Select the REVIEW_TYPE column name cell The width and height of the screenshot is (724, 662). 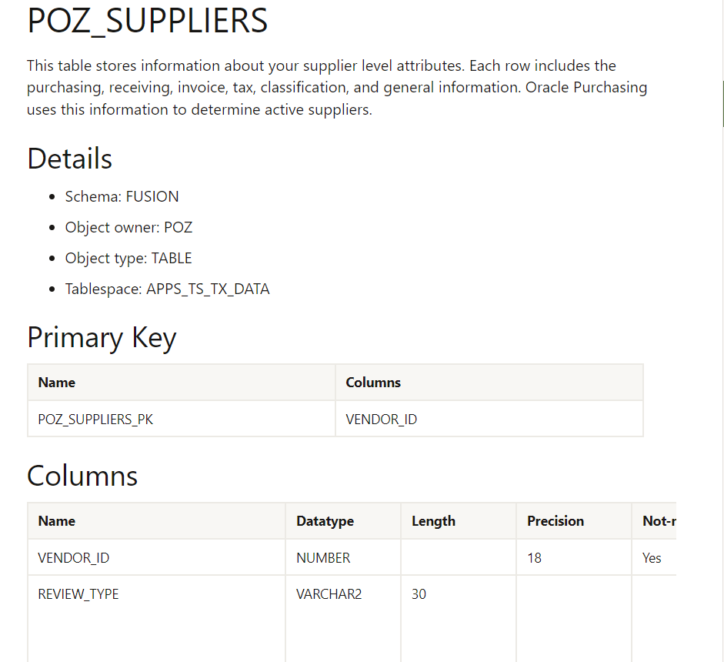[x=78, y=594]
